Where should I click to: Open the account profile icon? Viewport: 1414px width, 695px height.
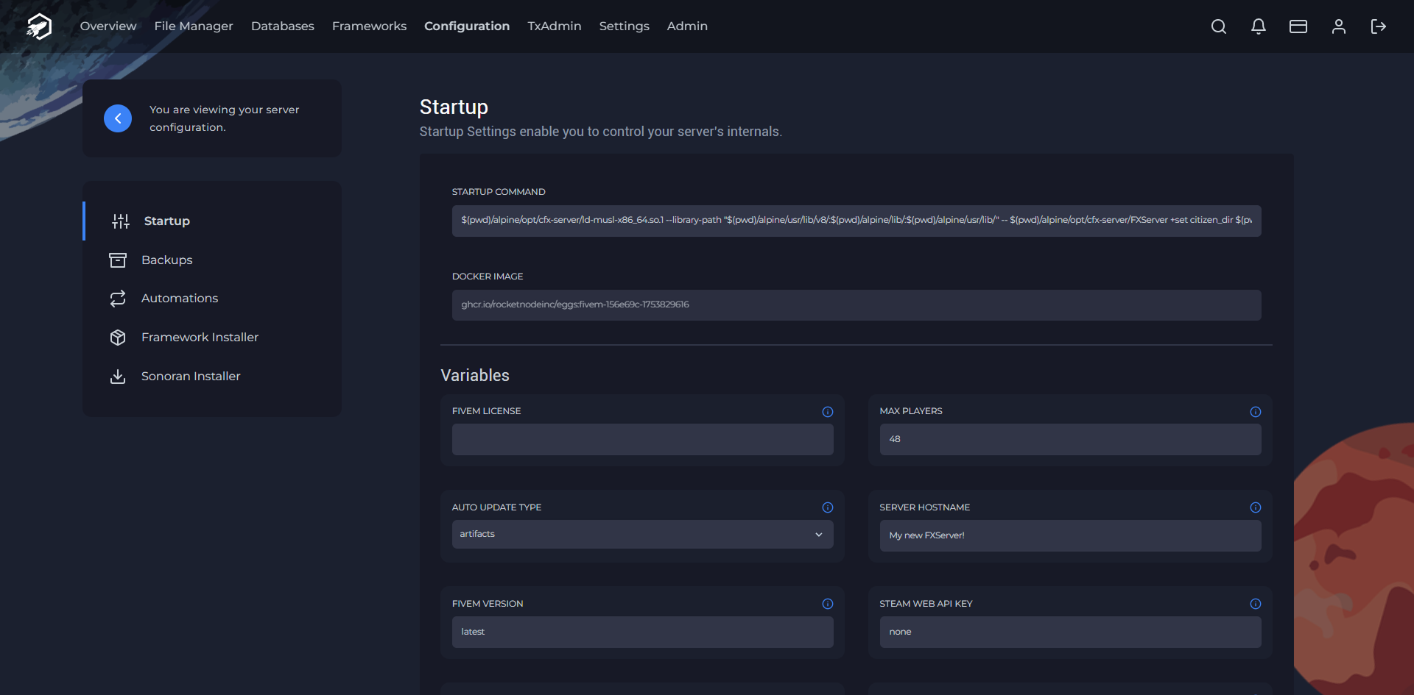pos(1339,26)
